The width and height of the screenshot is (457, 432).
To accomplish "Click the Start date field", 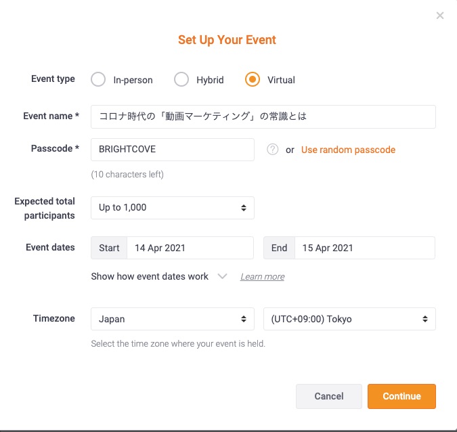I will click(x=190, y=248).
